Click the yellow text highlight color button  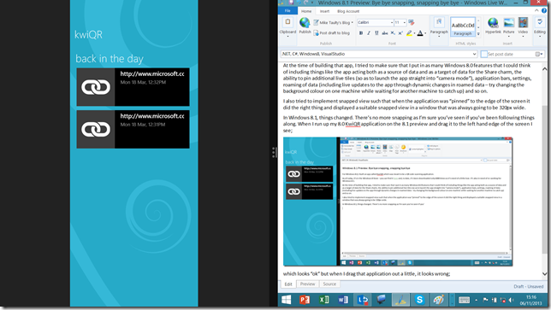pyautogui.click(x=409, y=33)
